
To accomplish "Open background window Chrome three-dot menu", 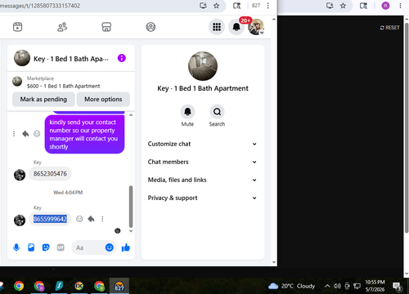I will (x=400, y=6).
